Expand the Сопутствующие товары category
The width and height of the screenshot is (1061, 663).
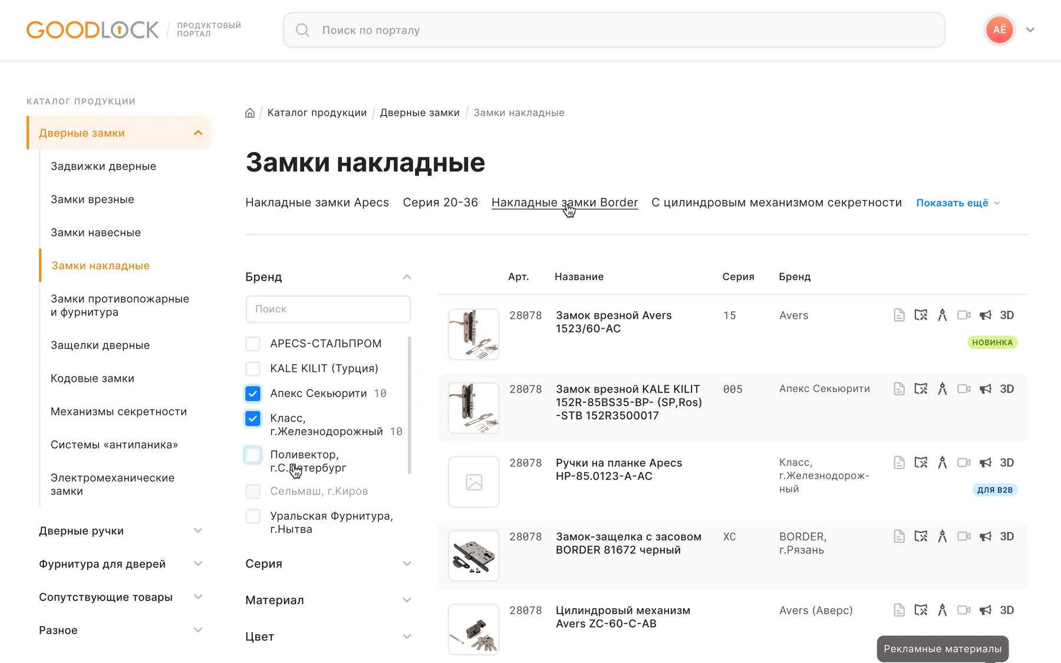point(198,597)
